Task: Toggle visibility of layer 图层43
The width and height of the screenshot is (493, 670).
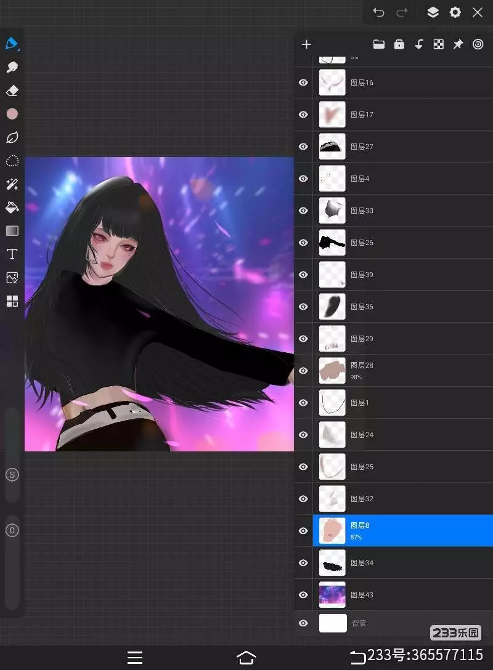Action: coord(303,595)
